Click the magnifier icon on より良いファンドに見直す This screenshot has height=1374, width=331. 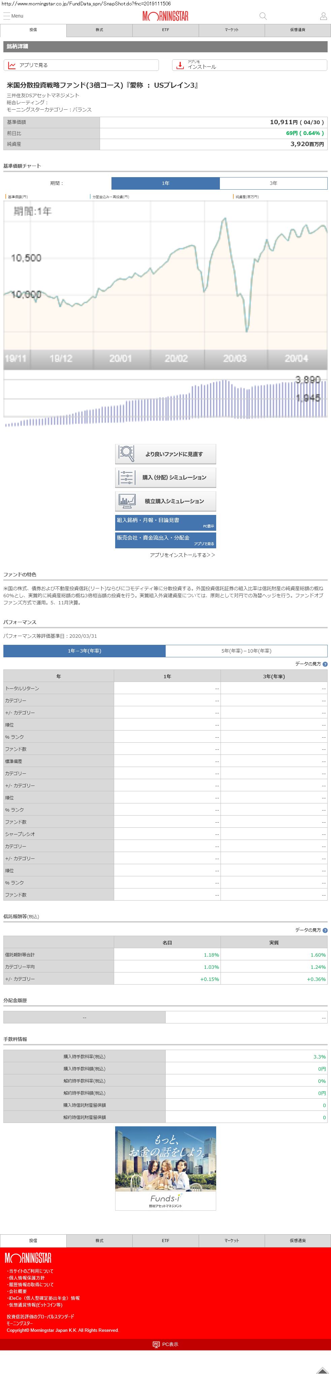[x=127, y=454]
